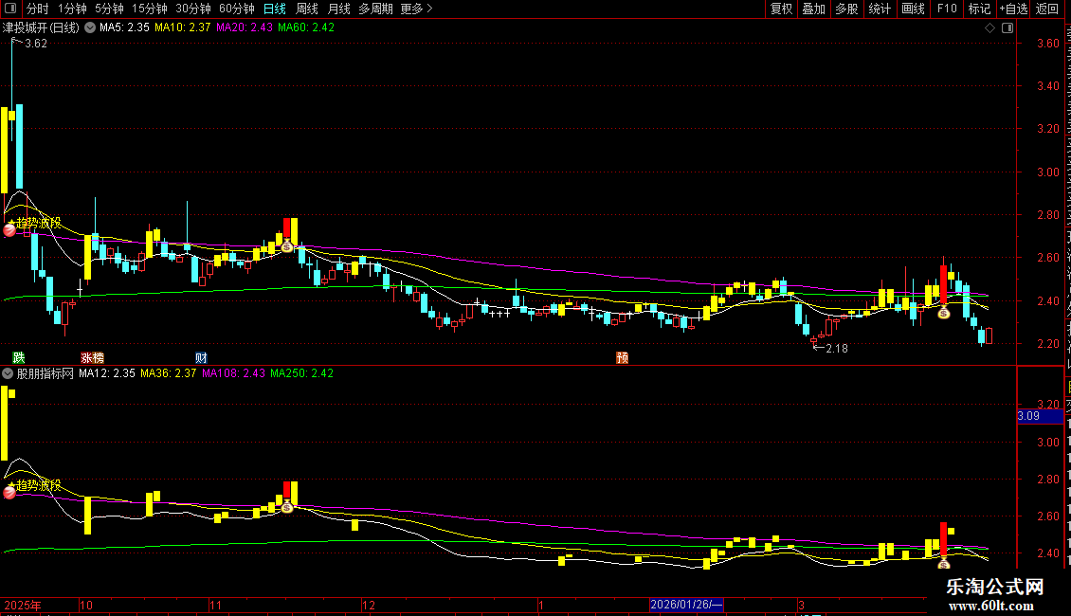Screen dimensions: 1071x616
Task: Expand the 股朋指标网 sub-chart dropdown arrow
Action: [8, 372]
